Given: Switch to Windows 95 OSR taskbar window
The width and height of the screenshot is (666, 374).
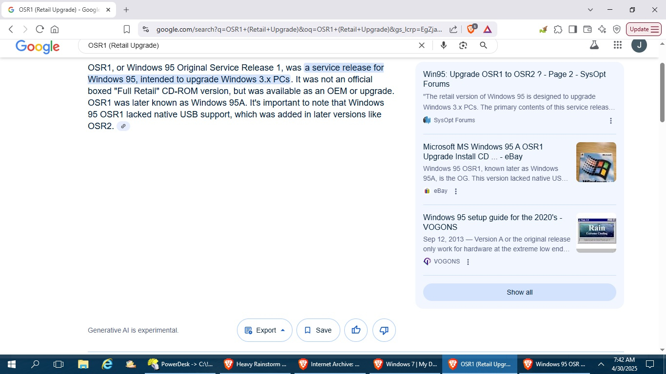Looking at the screenshot, I should [x=554, y=364].
